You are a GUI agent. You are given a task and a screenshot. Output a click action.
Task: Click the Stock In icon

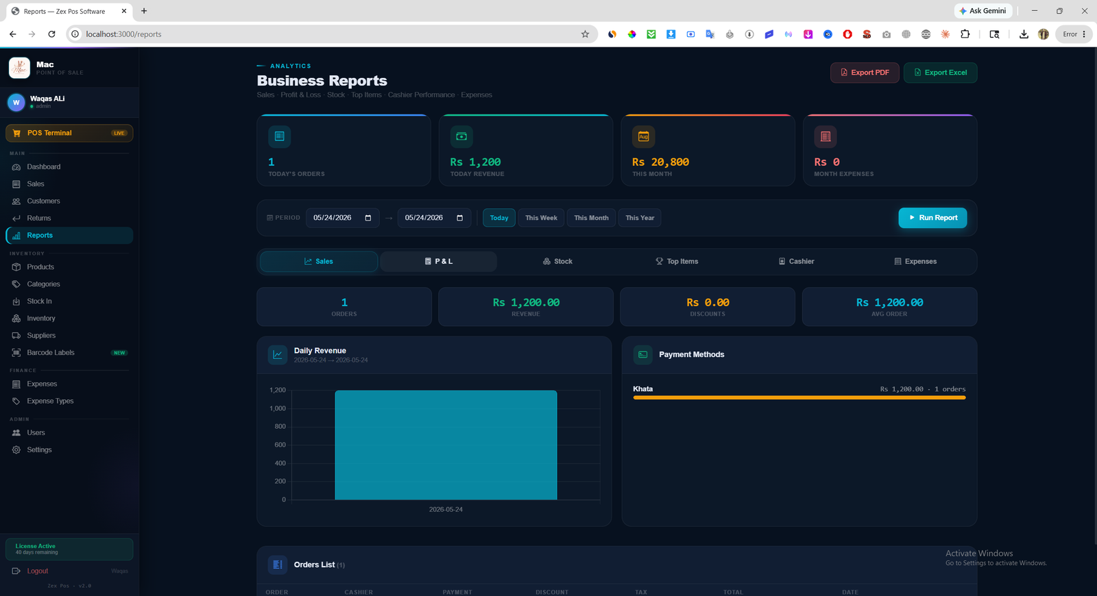(x=16, y=301)
